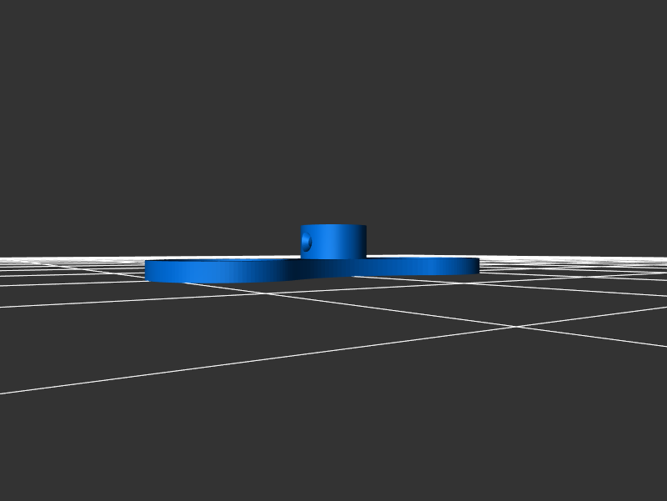Click the small round hole on hub

(x=307, y=243)
